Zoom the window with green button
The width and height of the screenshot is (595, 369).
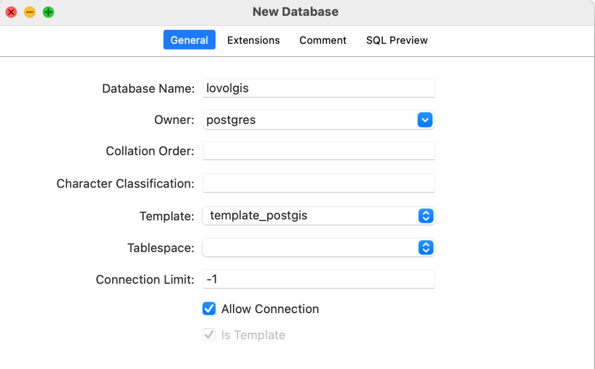click(48, 12)
